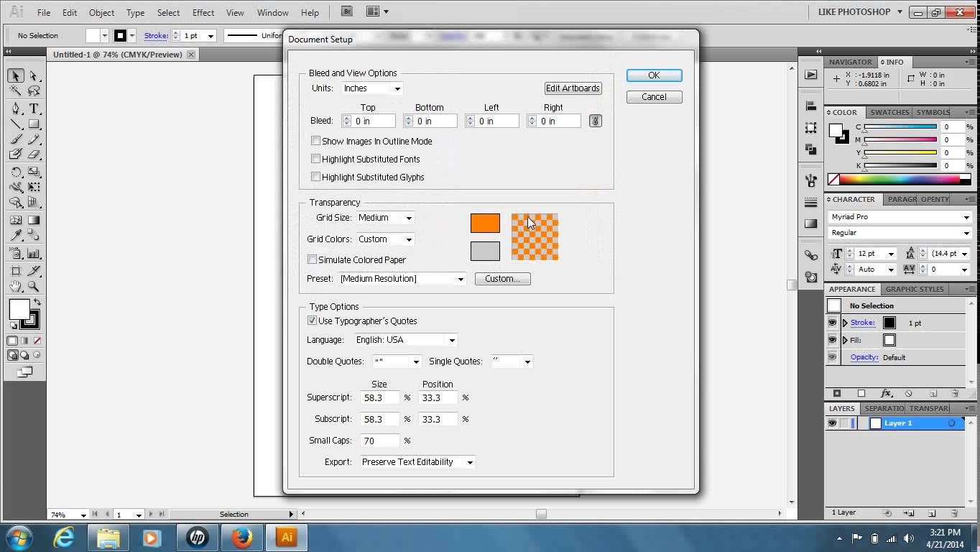Select the Hand tool
This screenshot has height=552, width=980.
tap(16, 286)
